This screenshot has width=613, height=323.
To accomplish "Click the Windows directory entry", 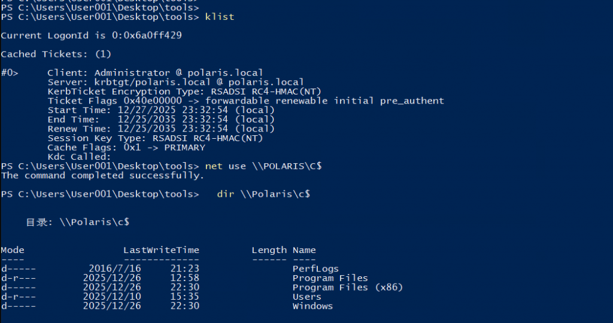I will coord(312,306).
